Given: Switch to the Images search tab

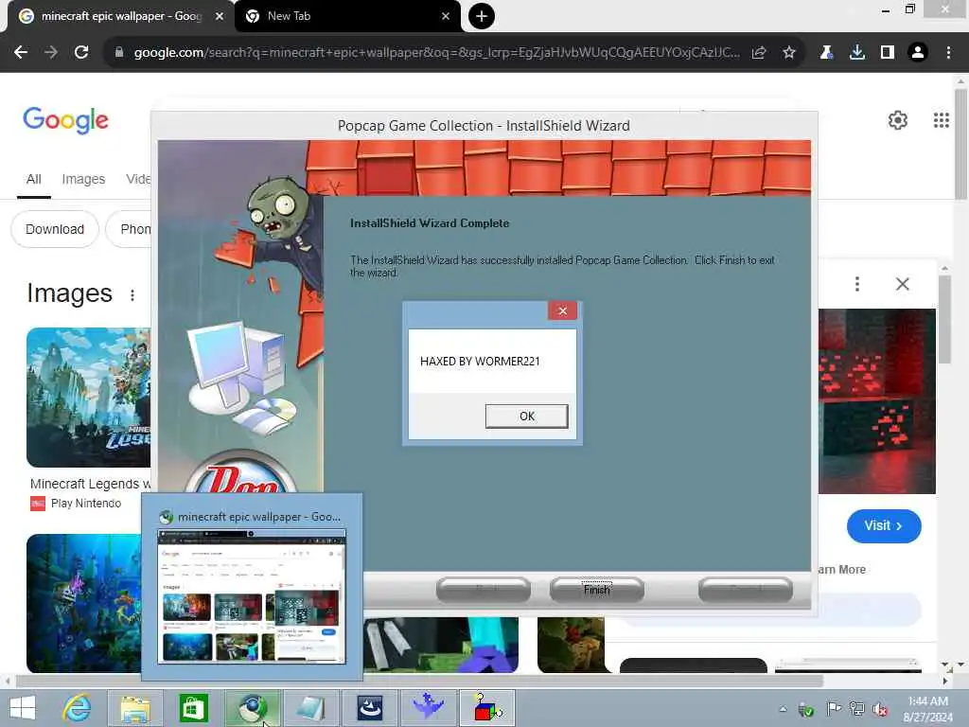Looking at the screenshot, I should pyautogui.click(x=83, y=179).
